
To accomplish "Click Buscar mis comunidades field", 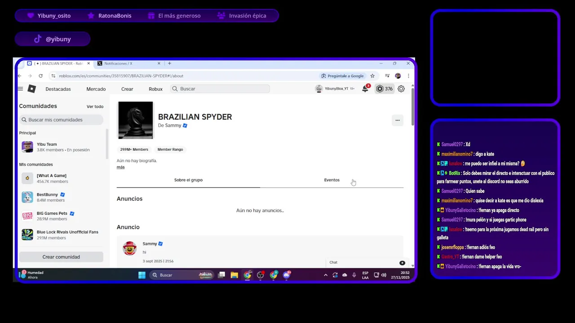I will (x=61, y=120).
